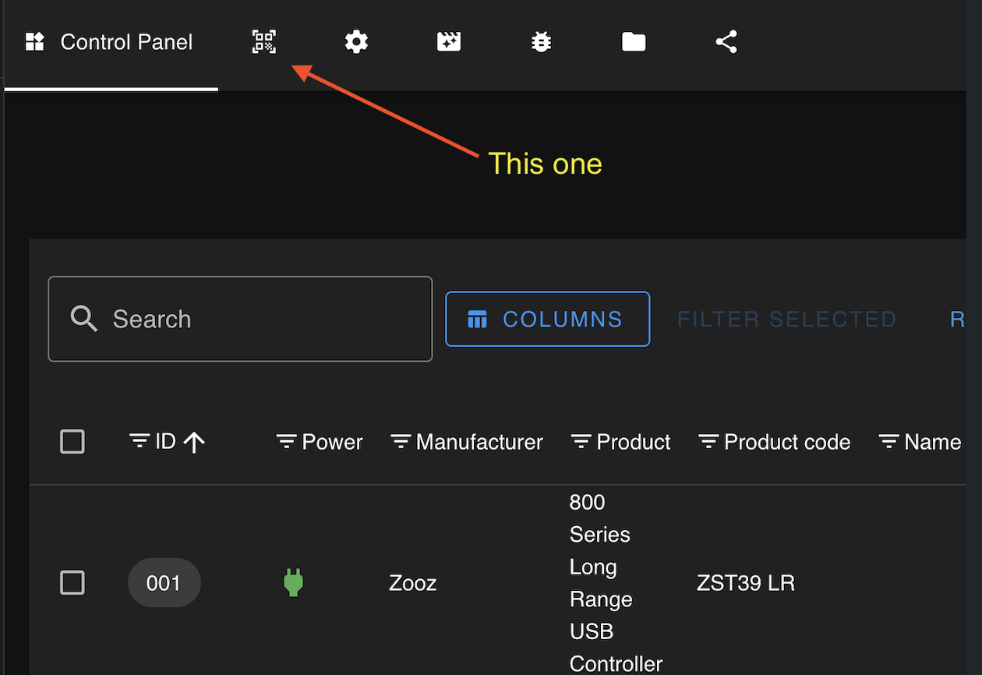Open the Manufacturer column filter

click(x=401, y=442)
